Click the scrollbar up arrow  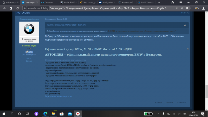(x=206, y=13)
